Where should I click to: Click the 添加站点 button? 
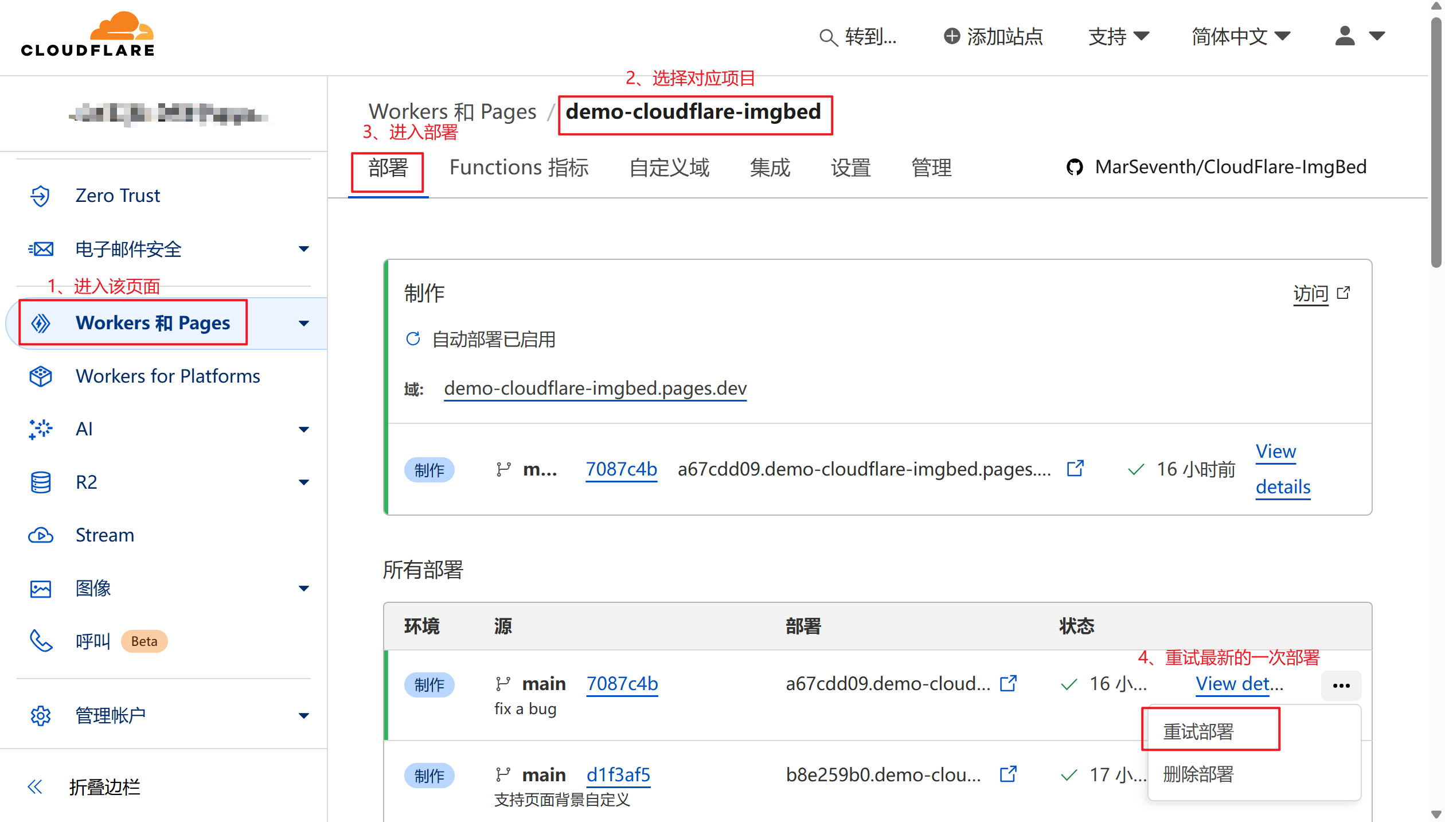point(994,37)
